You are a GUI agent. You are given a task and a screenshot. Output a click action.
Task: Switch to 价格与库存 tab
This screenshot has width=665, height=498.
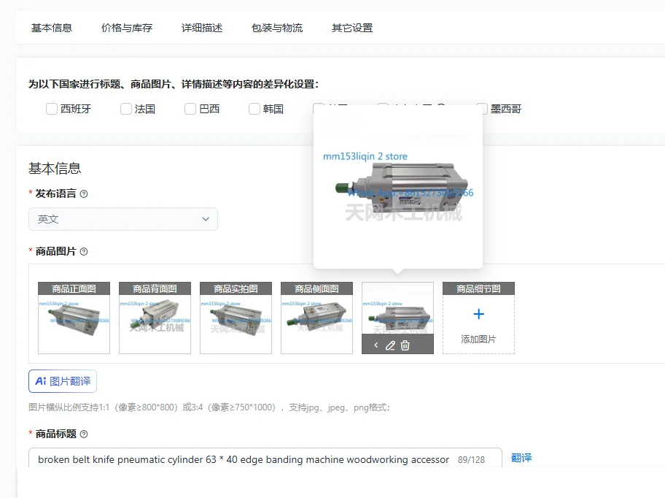(x=127, y=28)
